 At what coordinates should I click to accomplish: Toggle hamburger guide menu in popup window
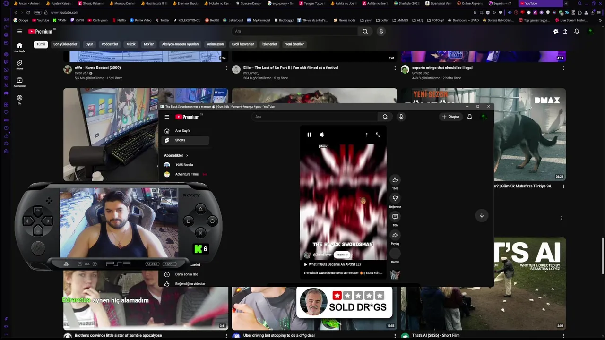point(167,117)
